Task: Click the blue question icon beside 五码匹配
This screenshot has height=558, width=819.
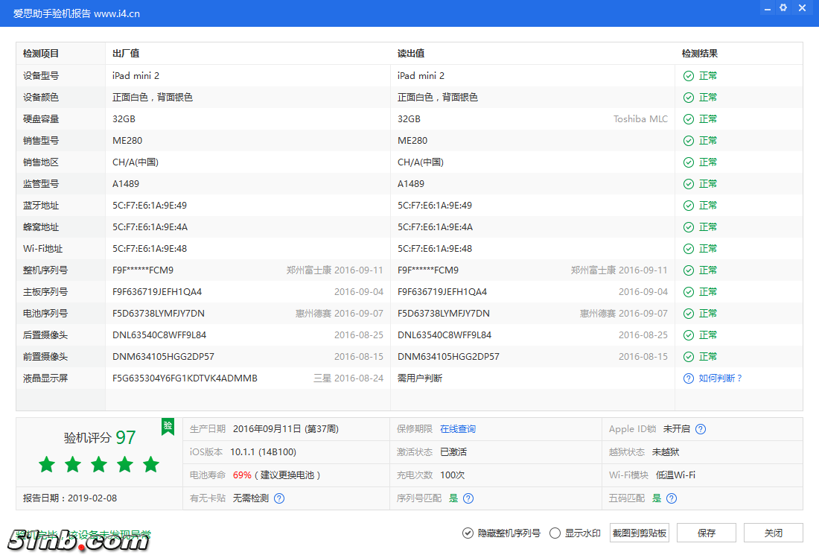Action: pos(671,499)
